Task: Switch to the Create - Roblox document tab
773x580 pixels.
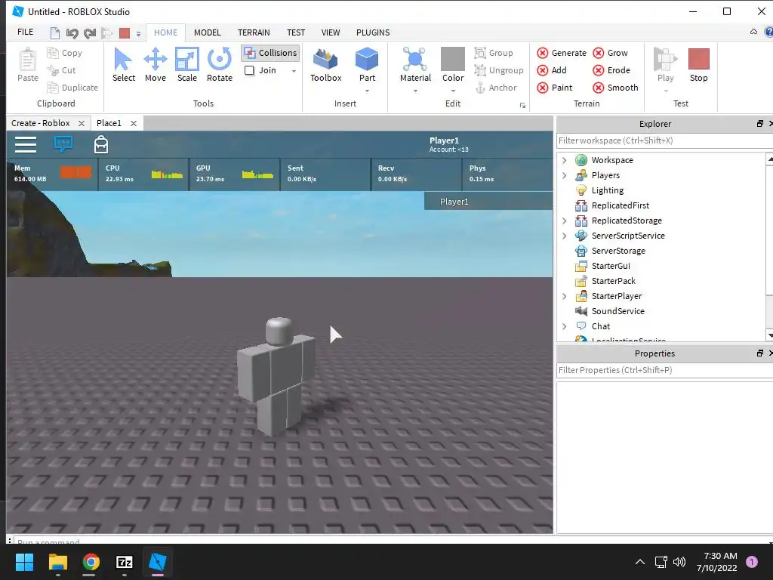Action: (41, 123)
